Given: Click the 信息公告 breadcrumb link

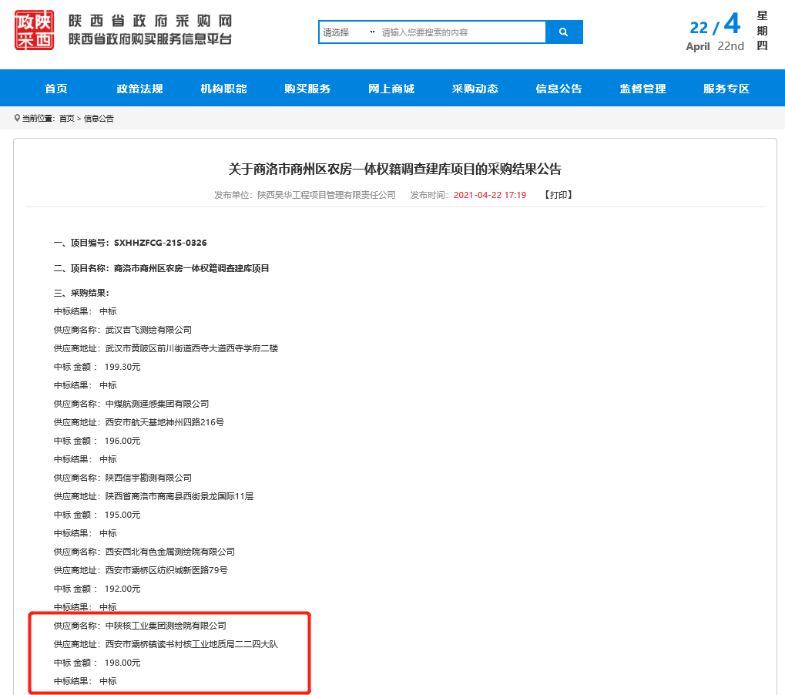Looking at the screenshot, I should pyautogui.click(x=99, y=119).
